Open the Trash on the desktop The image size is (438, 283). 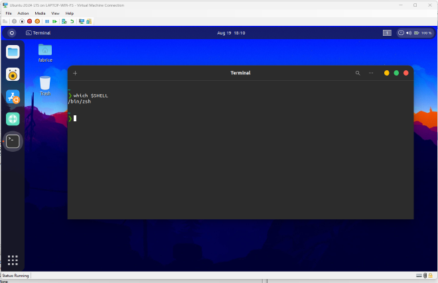point(45,84)
